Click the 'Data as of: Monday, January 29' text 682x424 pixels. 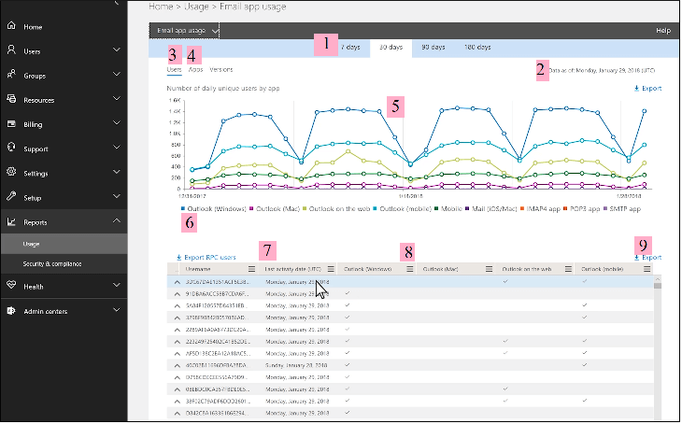click(602, 70)
